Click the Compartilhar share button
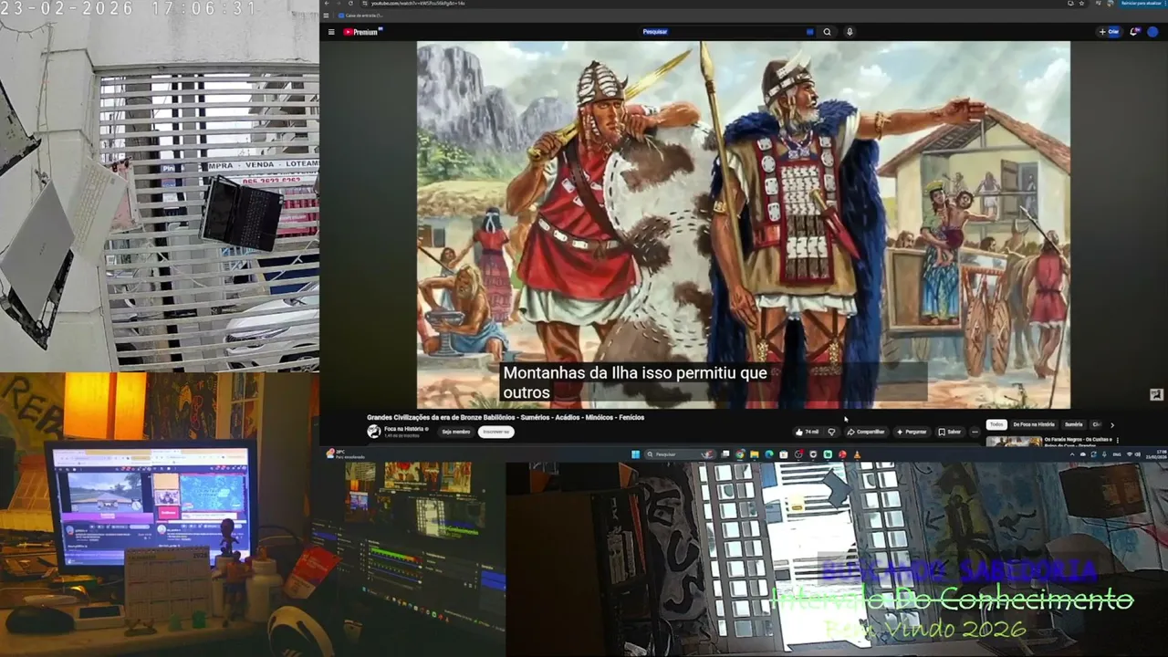 coord(866,432)
